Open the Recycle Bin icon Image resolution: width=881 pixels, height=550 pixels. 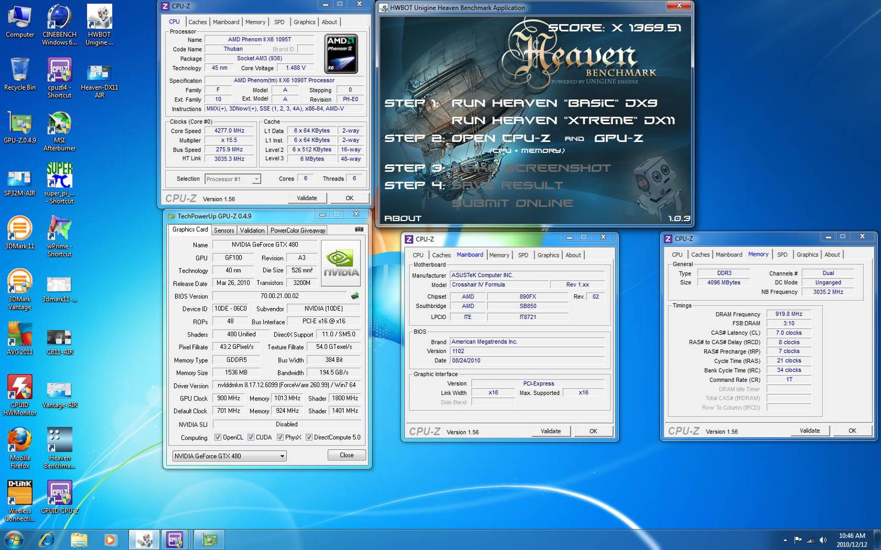pos(20,74)
